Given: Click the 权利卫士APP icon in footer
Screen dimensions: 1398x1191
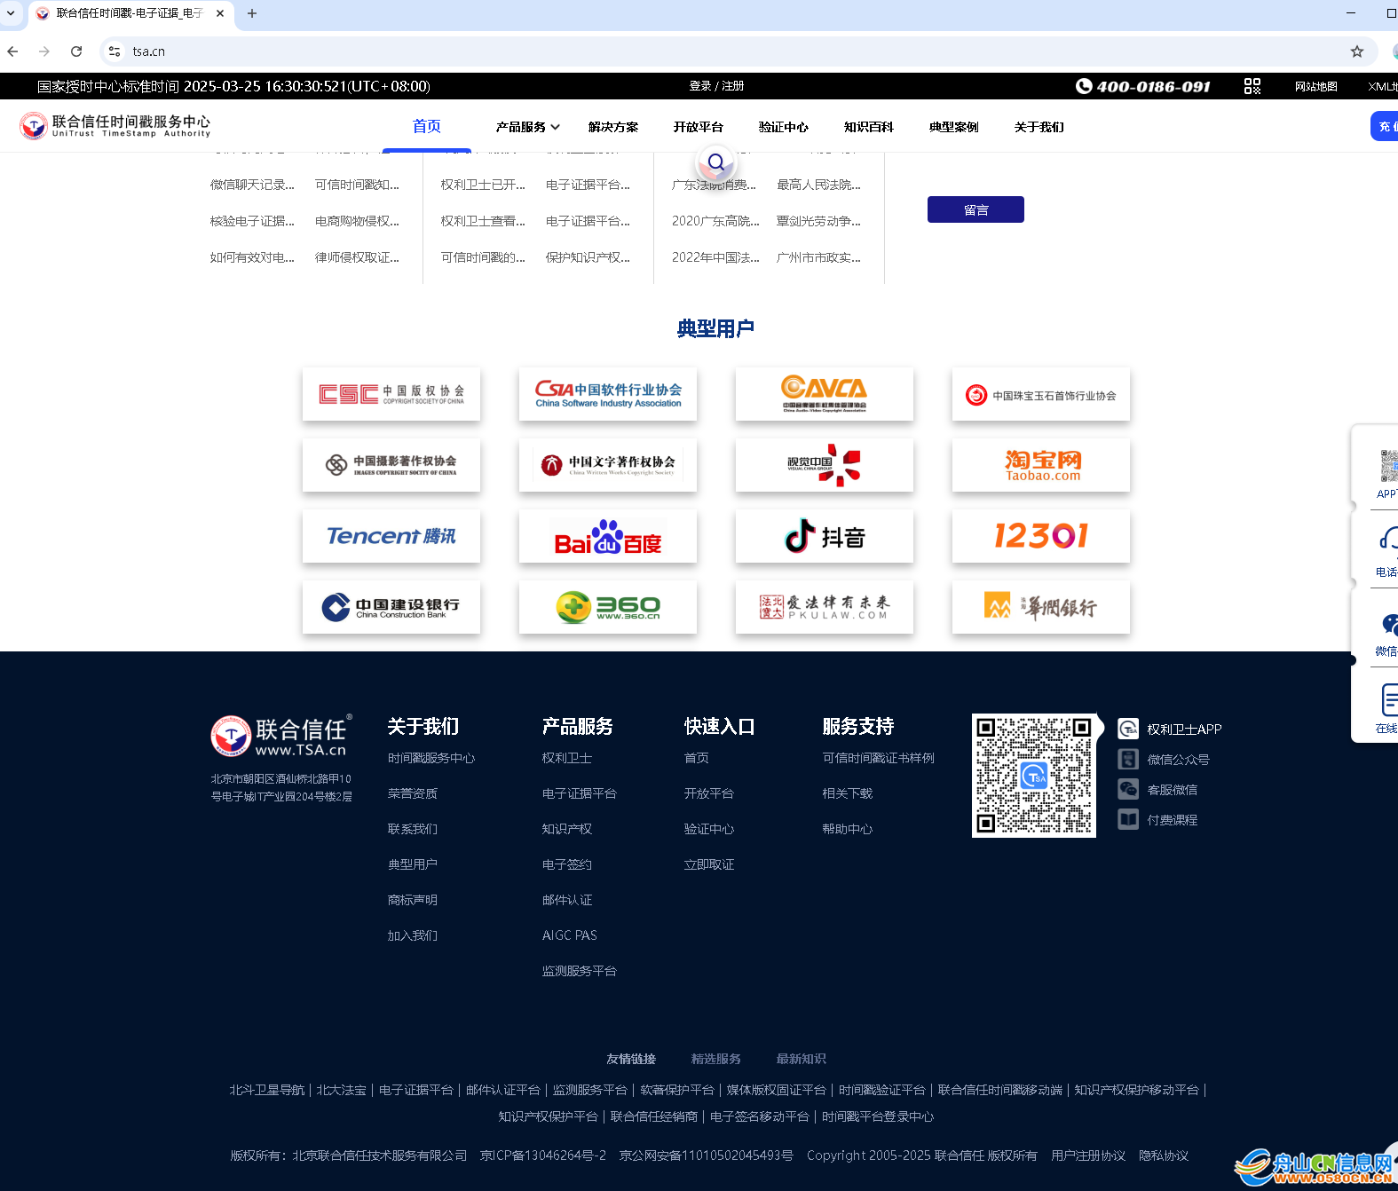Looking at the screenshot, I should coord(1128,729).
